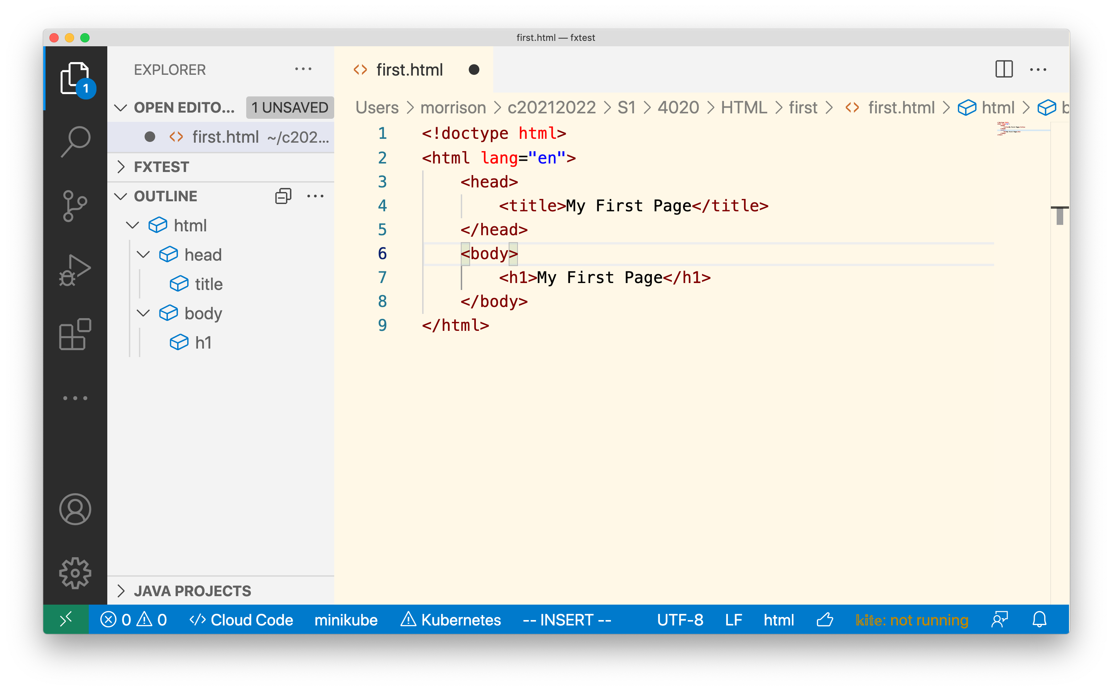The image size is (1113, 691).
Task: Click Users in the breadcrumb path
Action: tap(377, 108)
